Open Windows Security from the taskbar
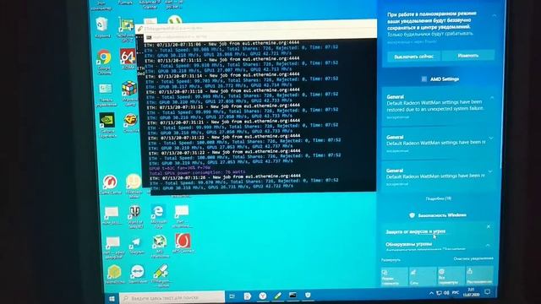Image resolution: width=541 pixels, height=304 pixels. [x=308, y=295]
